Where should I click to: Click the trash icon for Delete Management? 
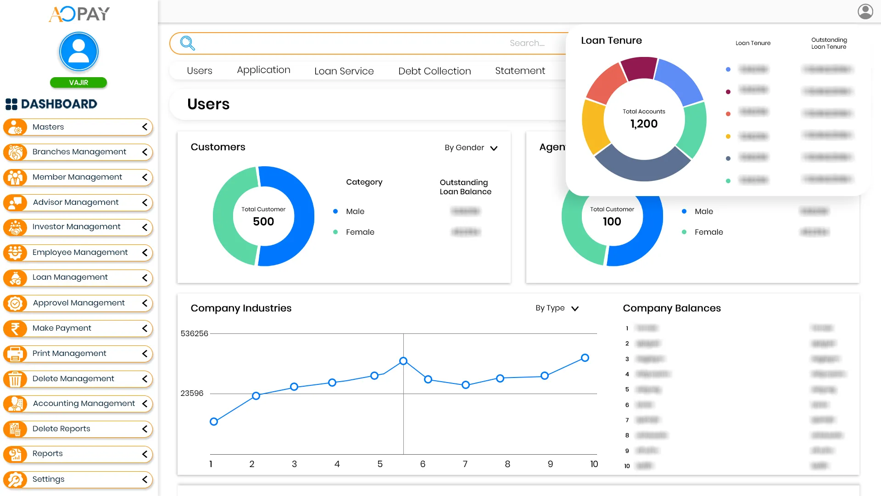pos(16,379)
